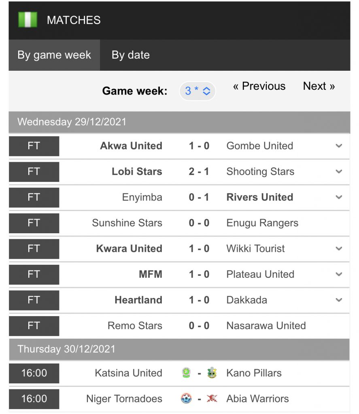Expand Enyimba vs Rivers United match details
Screen dimensions: 359x414
coord(339,197)
